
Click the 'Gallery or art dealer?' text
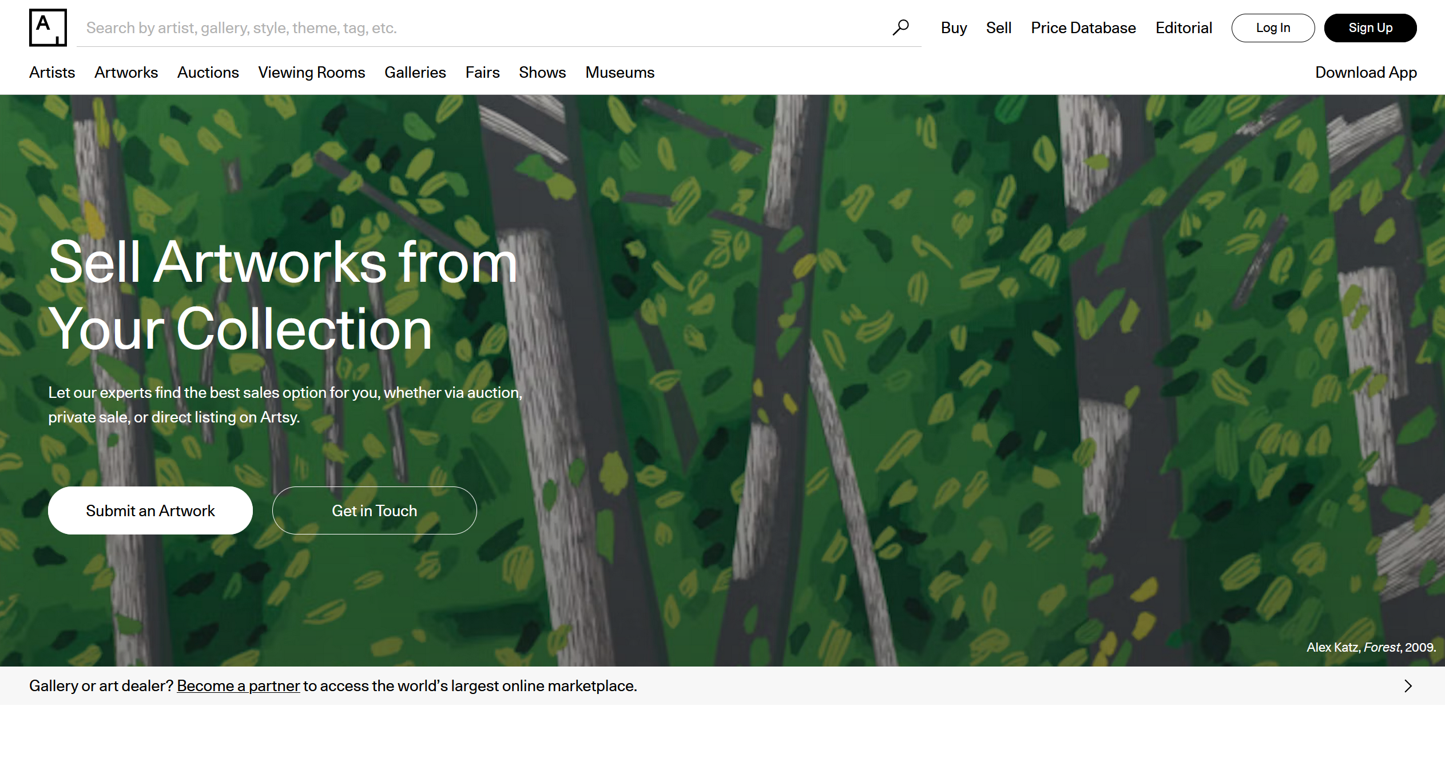click(x=101, y=685)
